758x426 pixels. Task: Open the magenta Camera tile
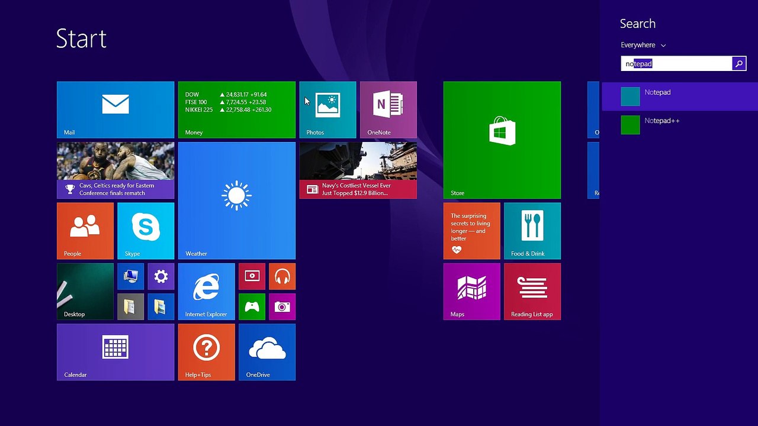pyautogui.click(x=282, y=306)
